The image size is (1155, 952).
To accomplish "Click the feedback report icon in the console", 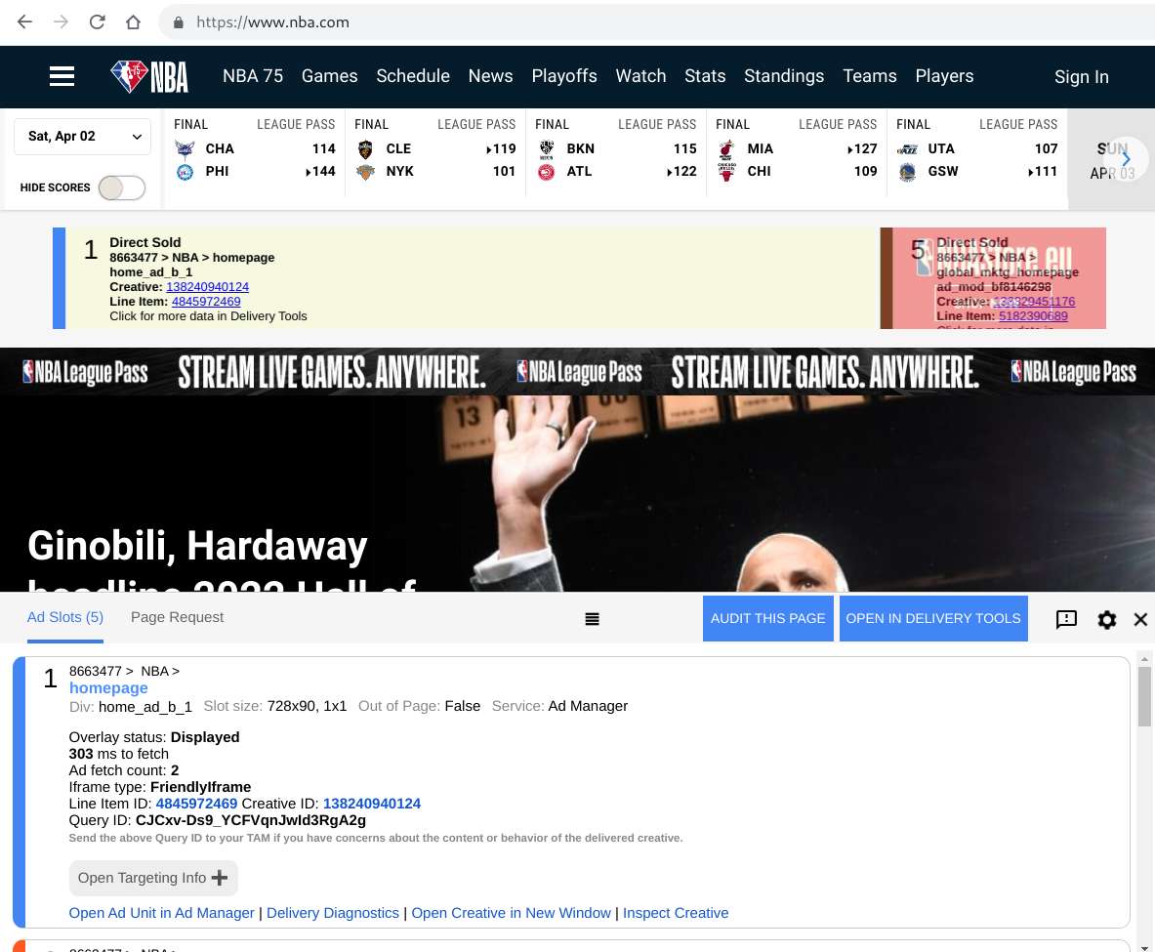I will tap(1066, 619).
